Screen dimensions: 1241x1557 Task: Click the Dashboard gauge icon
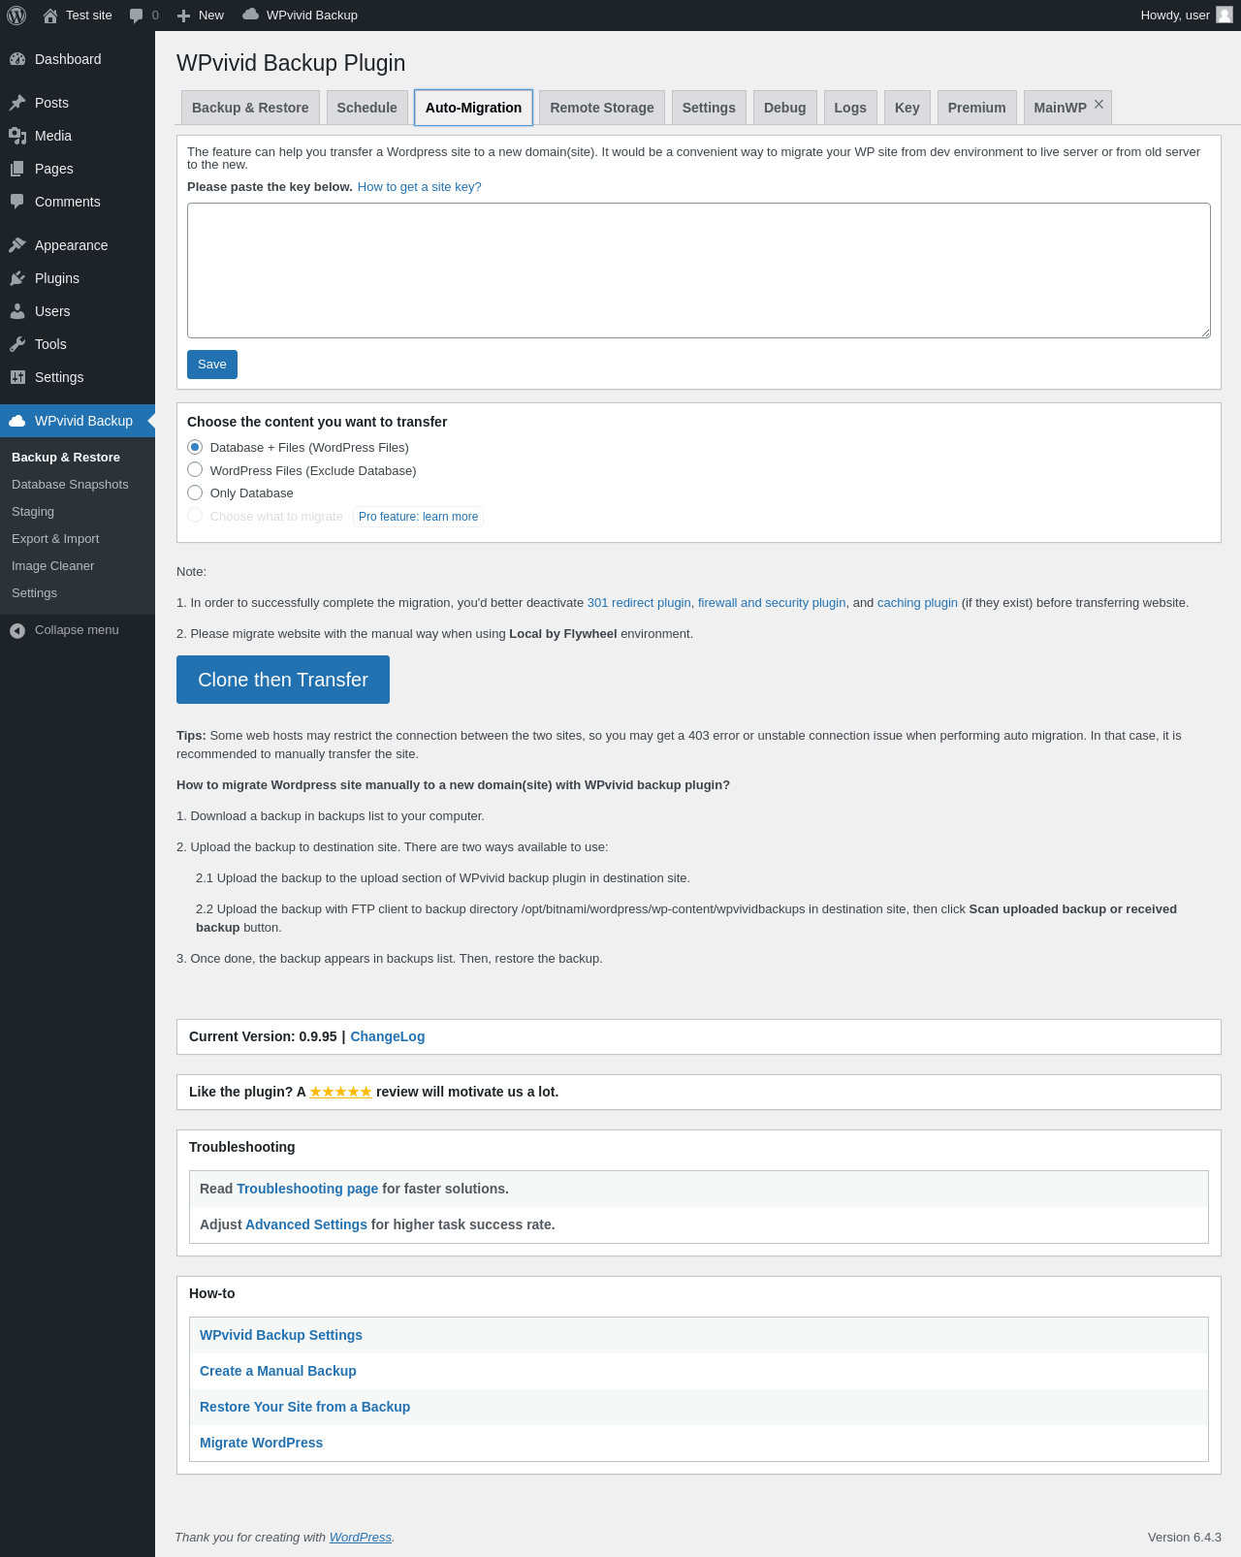(x=17, y=59)
